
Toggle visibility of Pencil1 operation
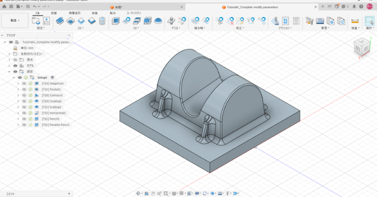coord(24,119)
